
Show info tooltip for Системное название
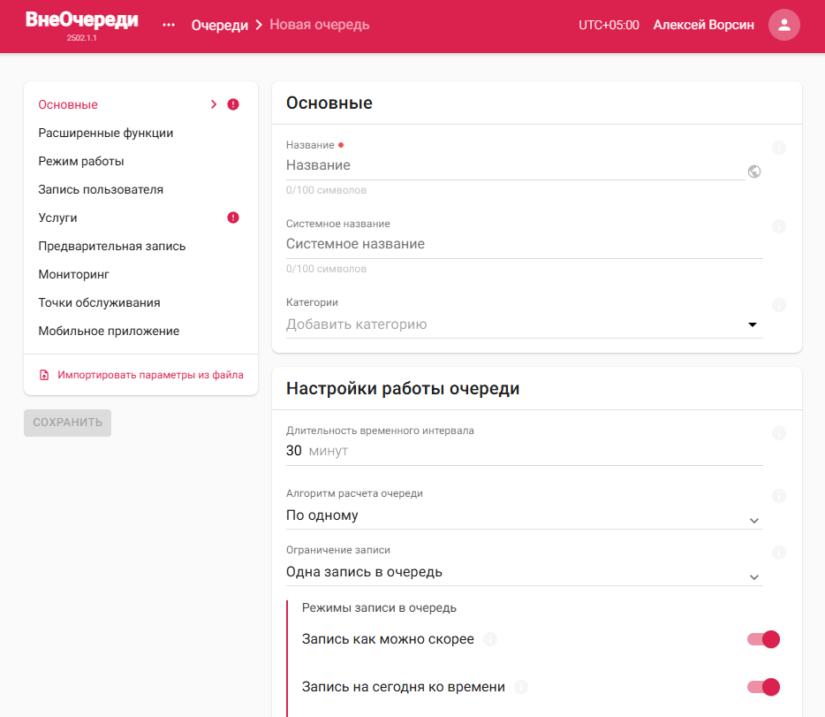(x=779, y=226)
